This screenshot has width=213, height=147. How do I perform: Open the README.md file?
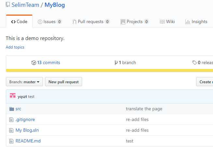coord(28,141)
